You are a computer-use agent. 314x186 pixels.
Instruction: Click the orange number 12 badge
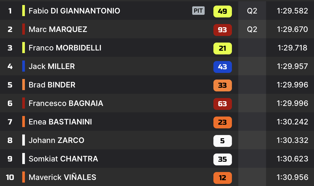222,178
